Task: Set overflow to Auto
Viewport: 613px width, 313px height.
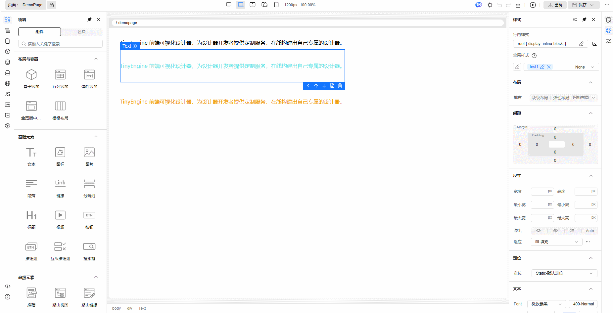Action: 590,231
